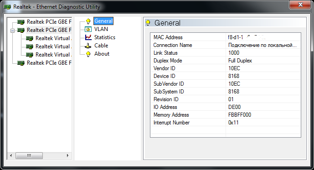The height and width of the screenshot is (170, 314).
Task: Select the last Realtek Virtual adapter child
Action: click(x=53, y=55)
